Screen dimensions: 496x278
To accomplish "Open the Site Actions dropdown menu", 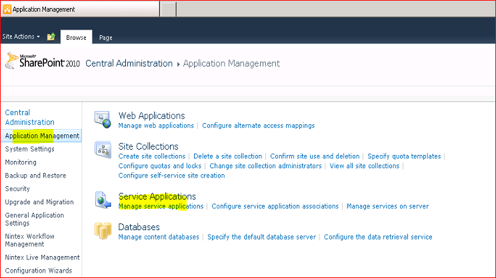I will pyautogui.click(x=21, y=37).
